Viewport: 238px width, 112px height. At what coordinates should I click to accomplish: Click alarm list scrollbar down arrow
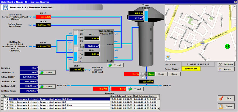(x=159, y=108)
